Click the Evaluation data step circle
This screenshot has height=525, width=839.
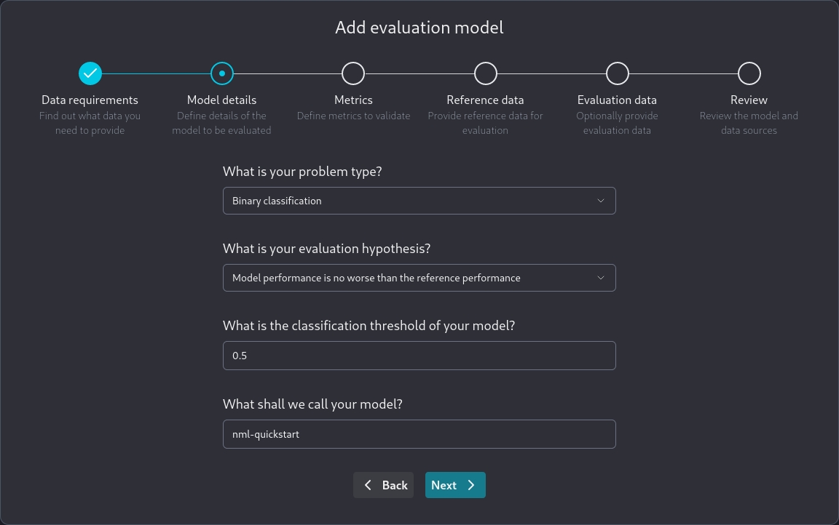coord(618,73)
